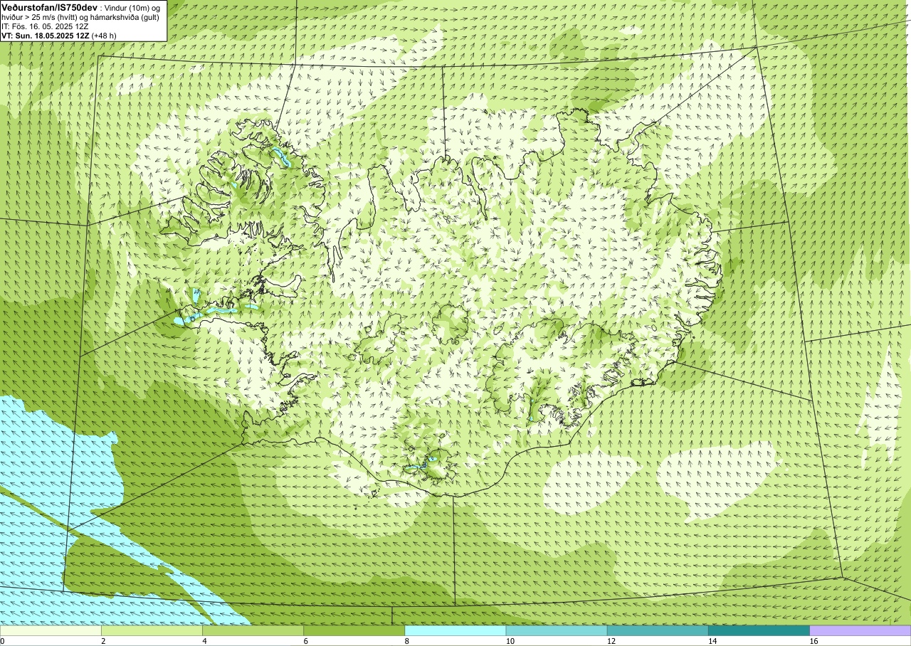Screen dimensions: 911x646
Task: Click the legend label '2'
Action: pos(104,641)
